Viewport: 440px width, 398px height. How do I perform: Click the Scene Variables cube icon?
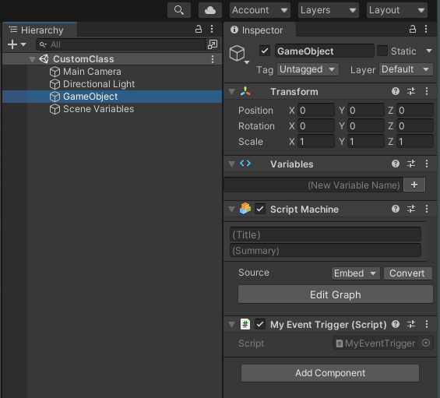click(x=55, y=109)
